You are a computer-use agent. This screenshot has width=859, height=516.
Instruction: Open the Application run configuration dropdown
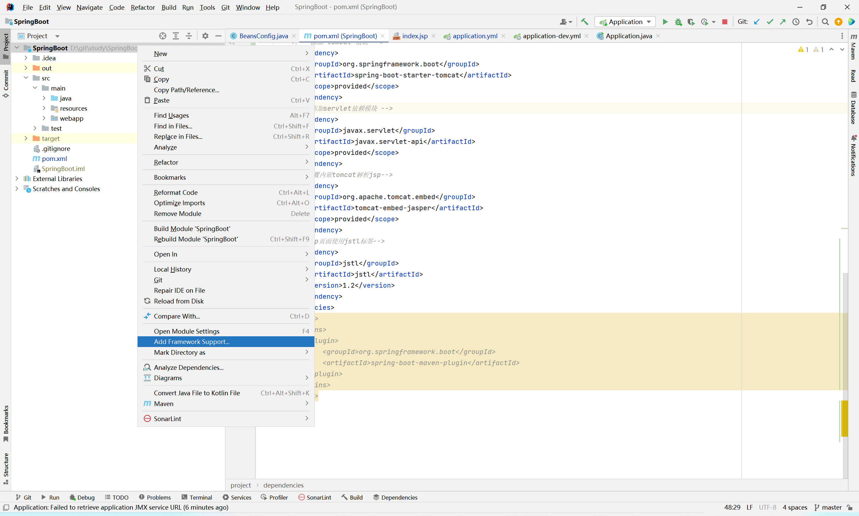625,22
